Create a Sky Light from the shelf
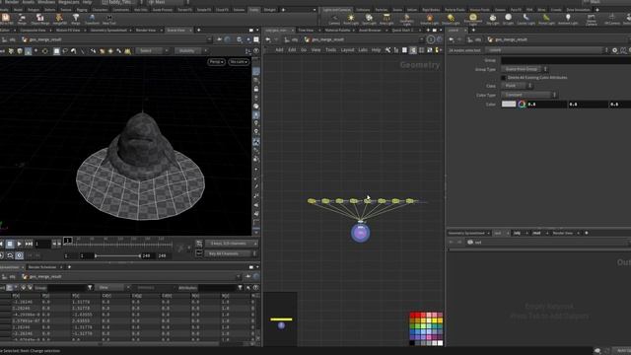 493,19
